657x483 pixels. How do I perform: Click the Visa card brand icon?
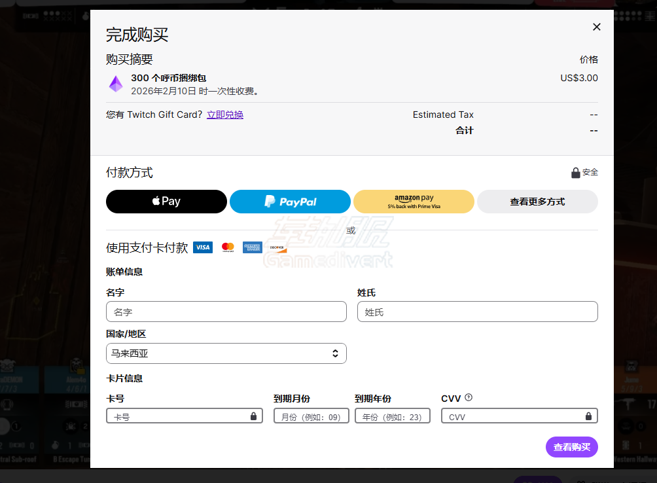(x=202, y=247)
